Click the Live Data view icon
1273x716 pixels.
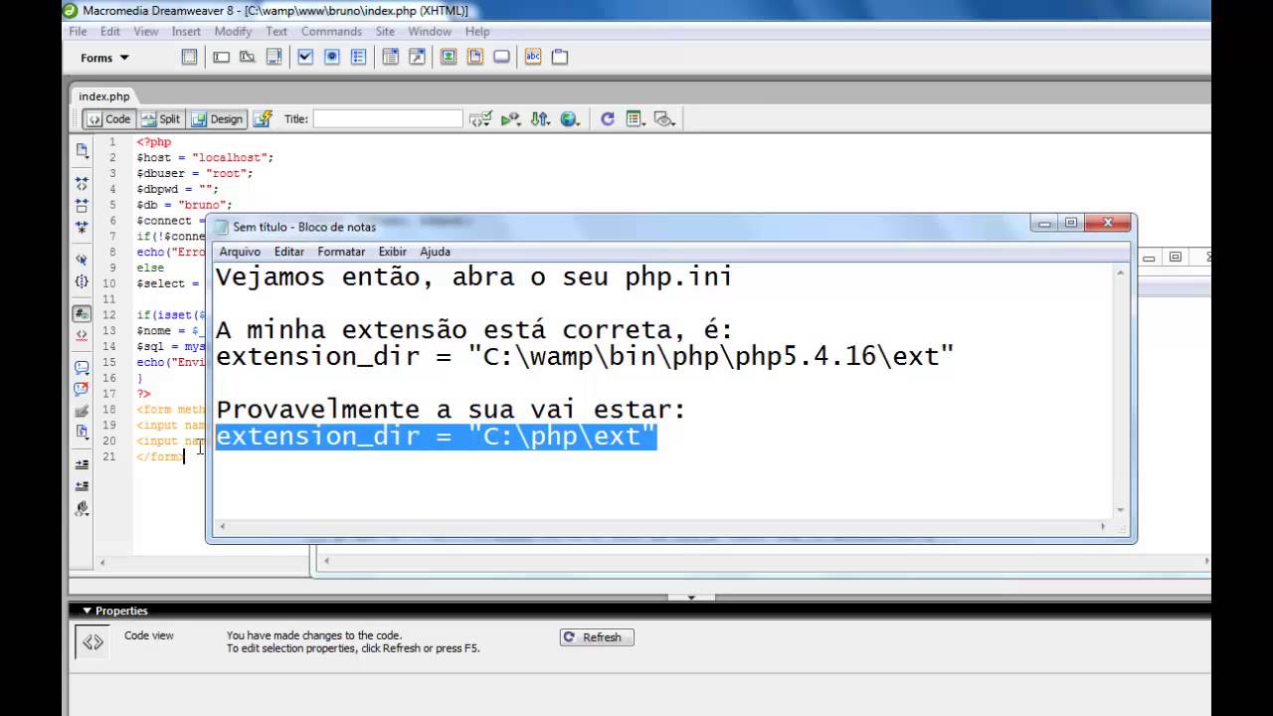point(263,119)
